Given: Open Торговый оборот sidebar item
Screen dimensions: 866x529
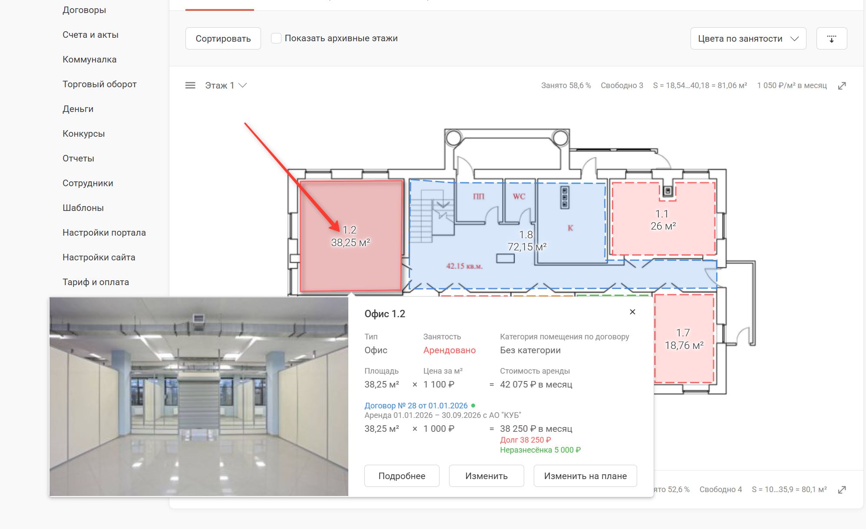Looking at the screenshot, I should click(99, 84).
